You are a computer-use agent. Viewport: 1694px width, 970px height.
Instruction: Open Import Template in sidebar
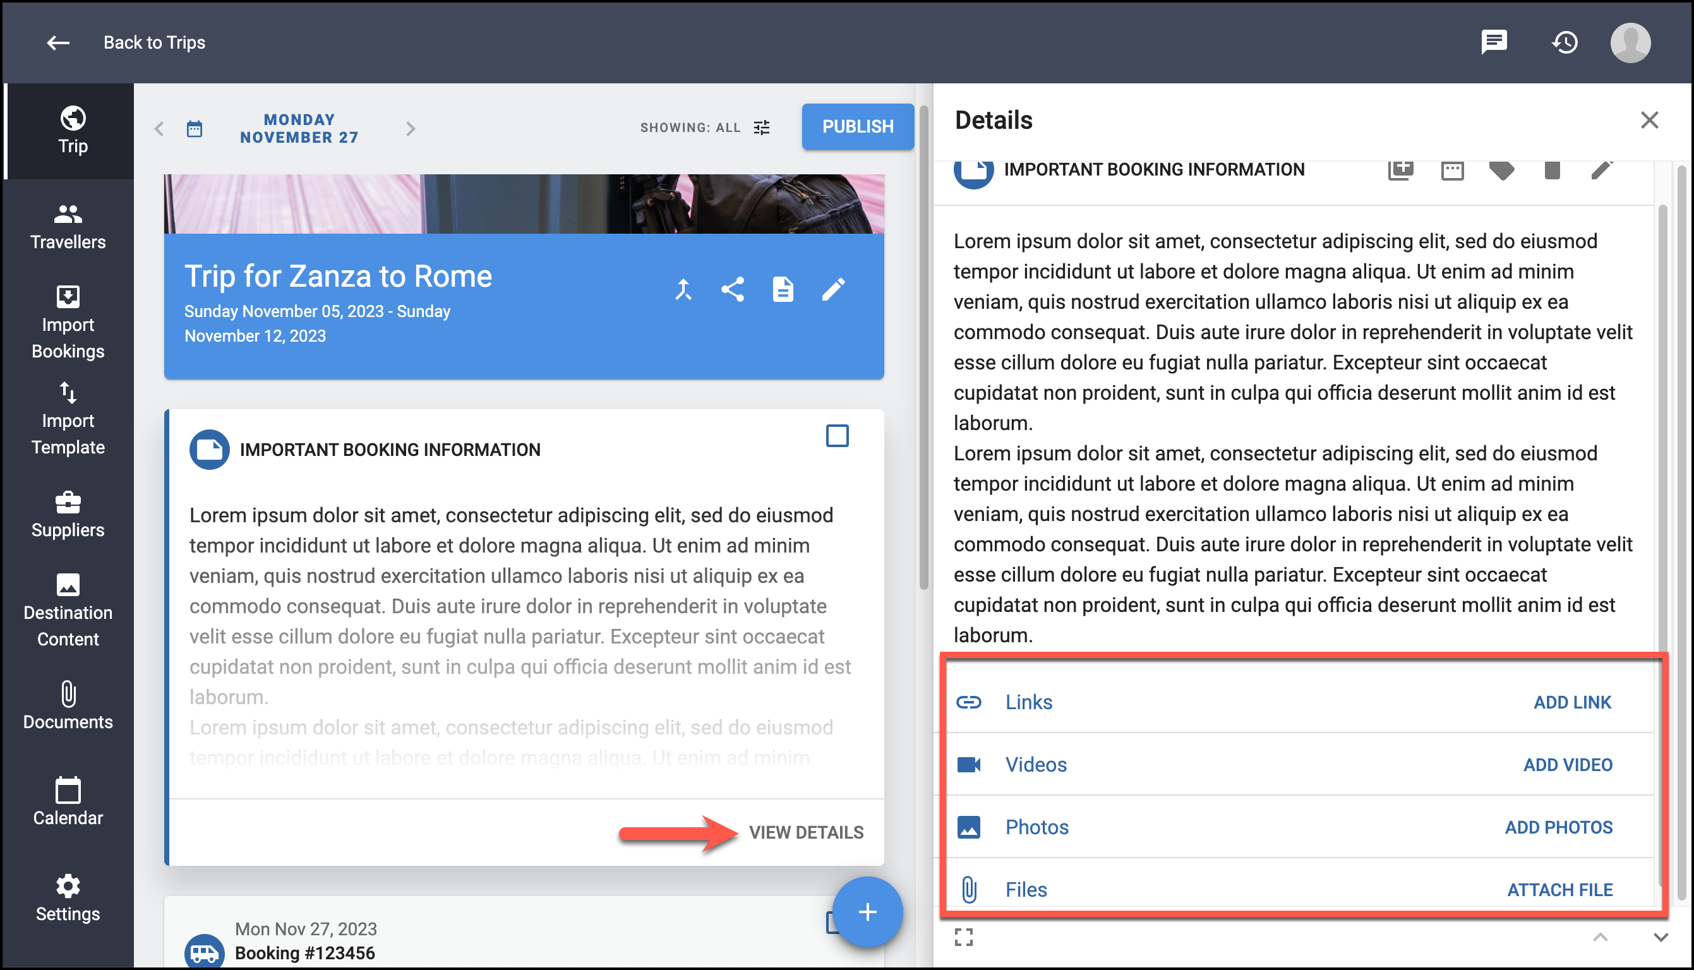pyautogui.click(x=68, y=419)
